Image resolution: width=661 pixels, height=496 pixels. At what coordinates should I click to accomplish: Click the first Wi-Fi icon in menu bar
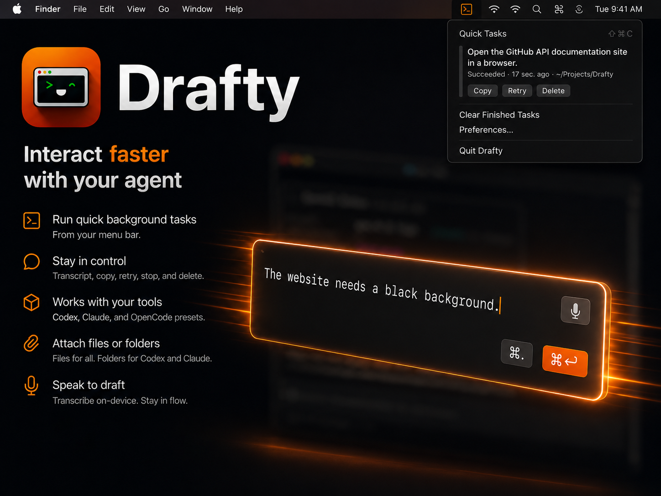[494, 9]
